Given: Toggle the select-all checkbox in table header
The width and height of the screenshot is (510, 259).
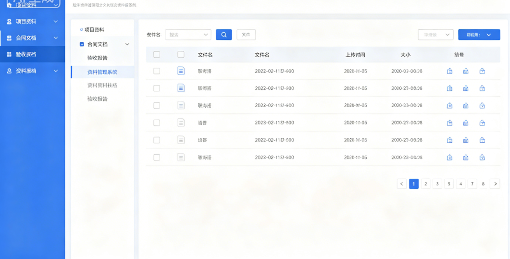Looking at the screenshot, I should click(x=157, y=55).
